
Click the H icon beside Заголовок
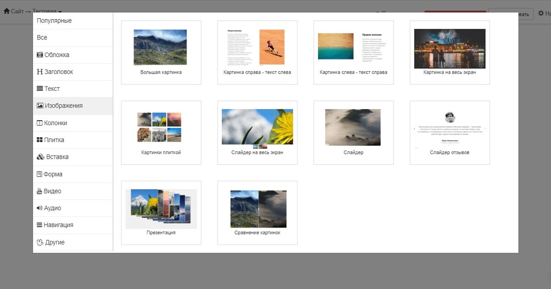point(40,72)
